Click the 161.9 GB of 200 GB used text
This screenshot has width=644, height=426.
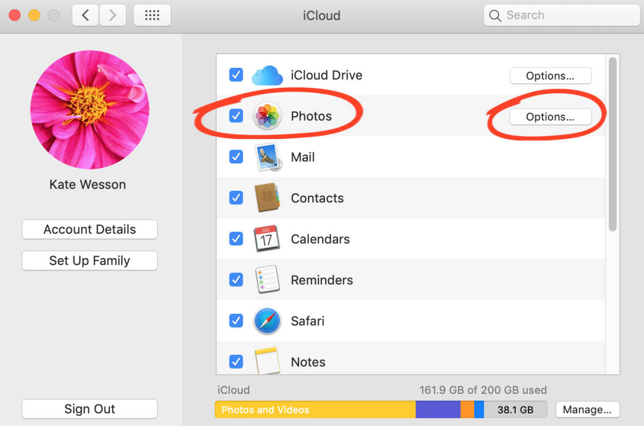483,390
